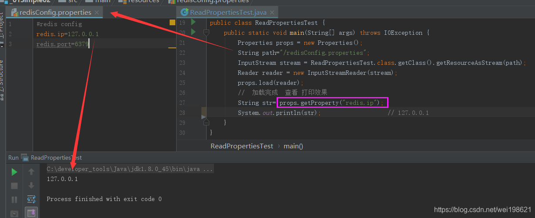This screenshot has width=535, height=218.
Task: Click yellow inspection indicator in properties editor
Action: tap(172, 22)
